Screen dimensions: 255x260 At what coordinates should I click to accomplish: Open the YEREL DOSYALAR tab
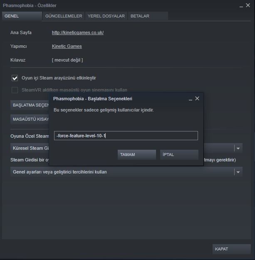tap(106, 16)
